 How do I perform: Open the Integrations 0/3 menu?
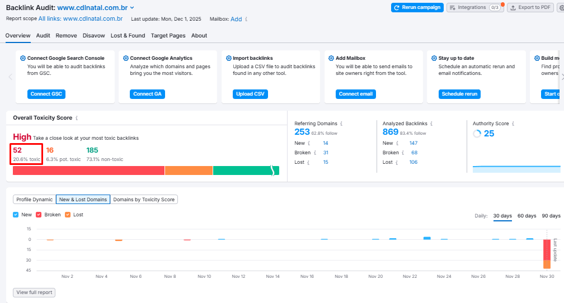point(474,7)
